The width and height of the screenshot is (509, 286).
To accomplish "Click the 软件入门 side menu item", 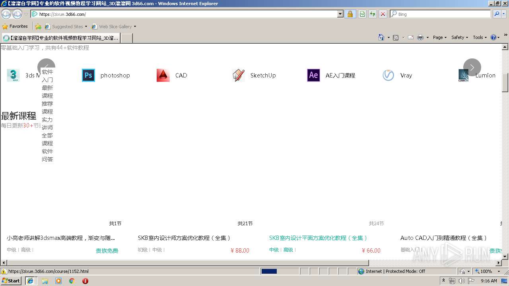I will 47,76.
